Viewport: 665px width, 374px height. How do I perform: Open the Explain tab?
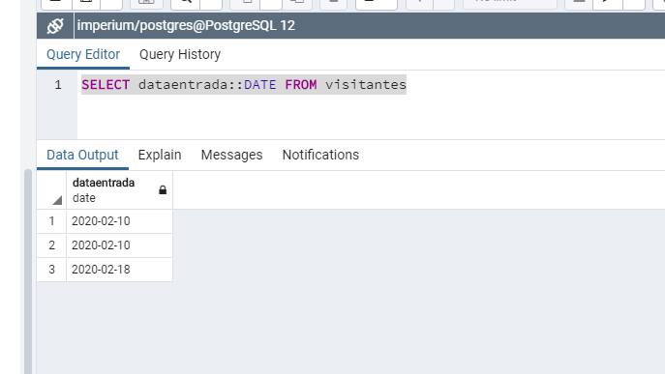pyautogui.click(x=160, y=155)
